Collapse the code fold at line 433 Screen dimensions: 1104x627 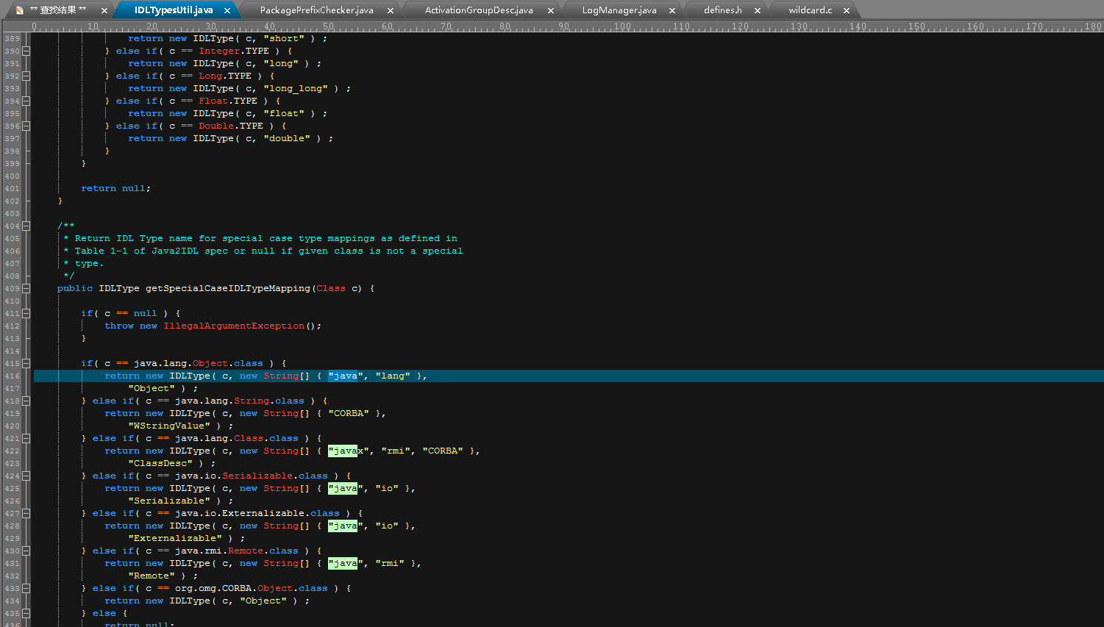click(26, 588)
